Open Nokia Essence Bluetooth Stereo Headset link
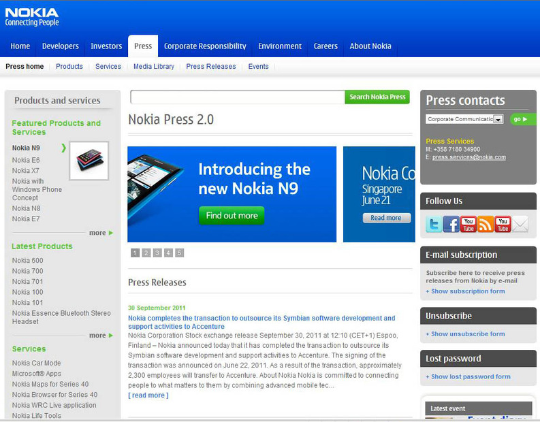The image size is (540, 422). 61,317
